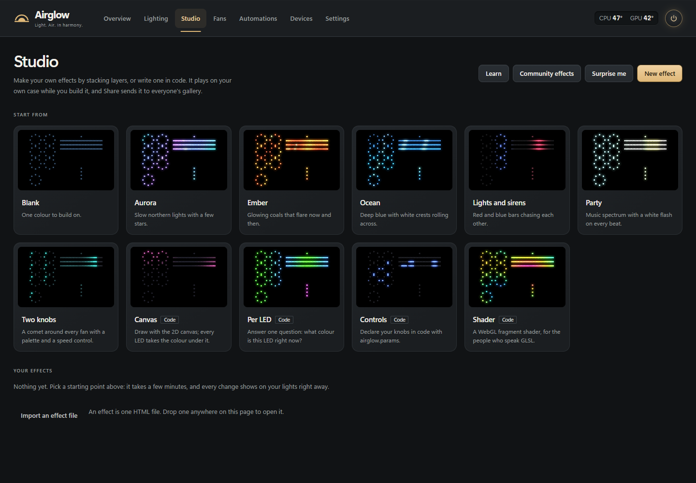
Task: Click the "Blank" card title
Action: click(x=30, y=203)
